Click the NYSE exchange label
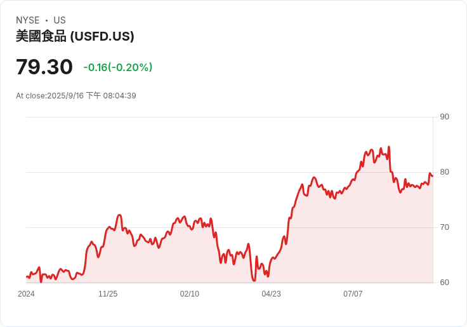This screenshot has height=327, width=467. pyautogui.click(x=27, y=20)
